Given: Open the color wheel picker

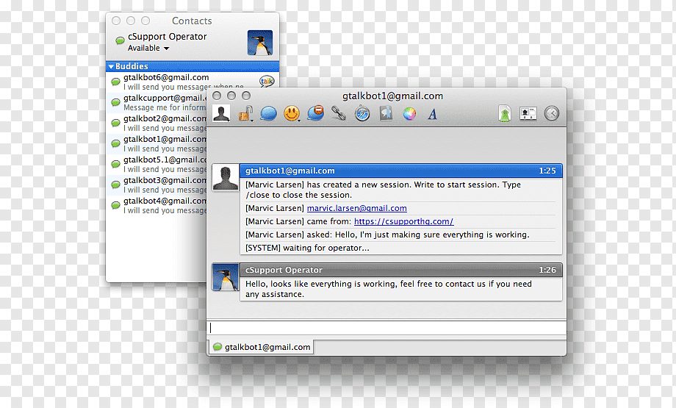Looking at the screenshot, I should (x=409, y=114).
